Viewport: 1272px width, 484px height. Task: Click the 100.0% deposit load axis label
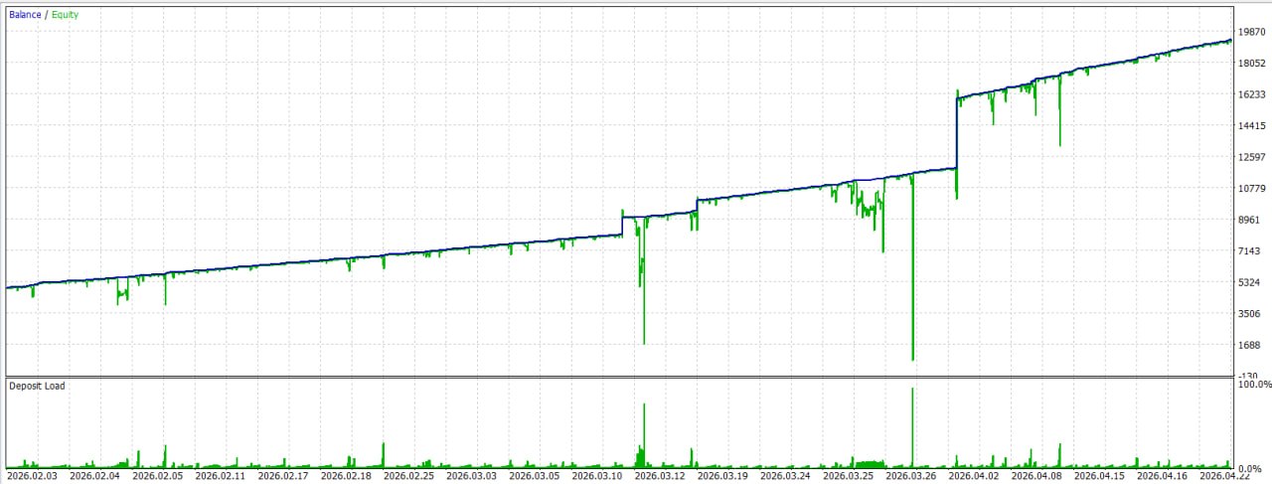[1253, 385]
